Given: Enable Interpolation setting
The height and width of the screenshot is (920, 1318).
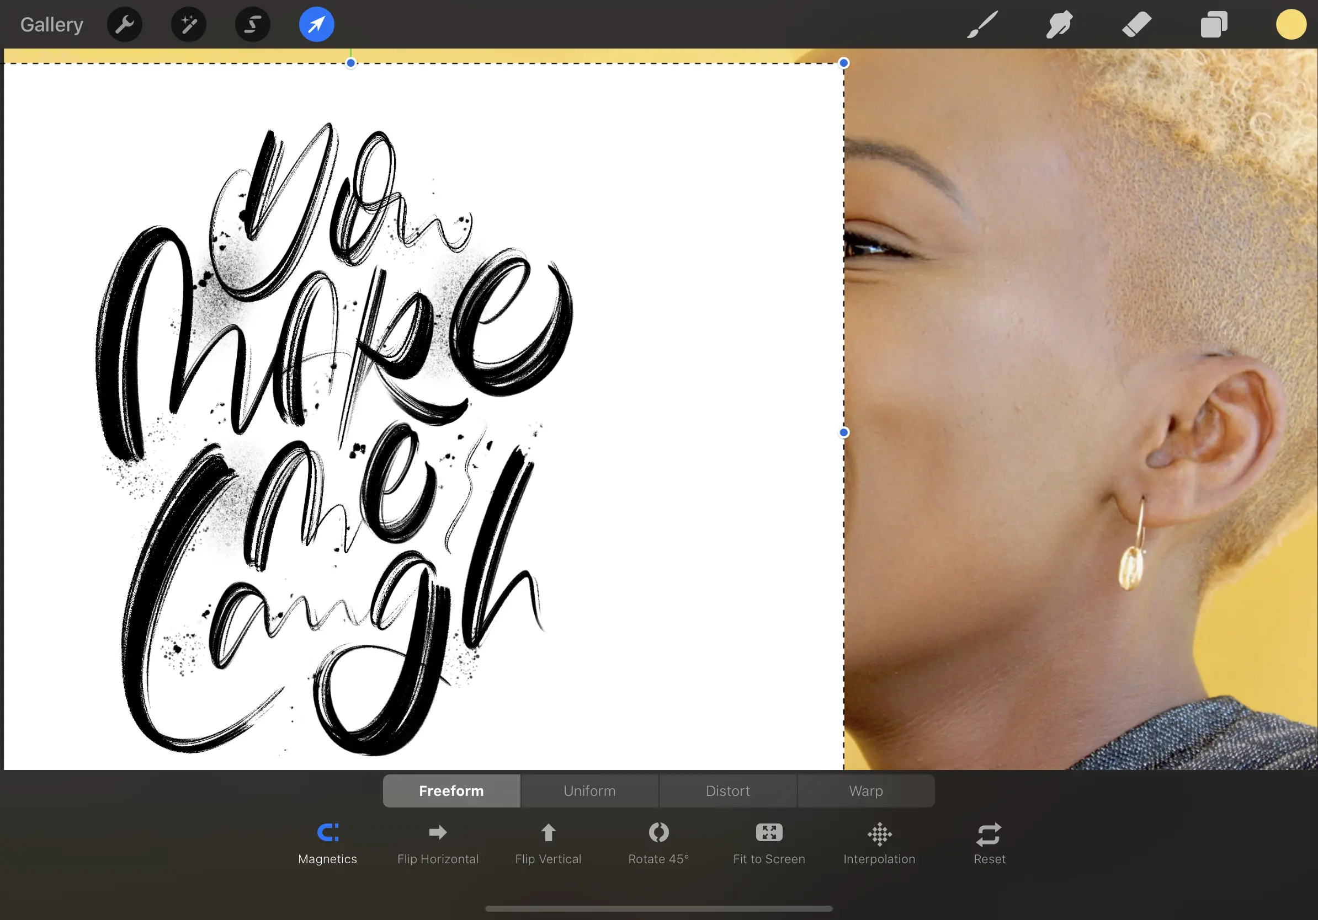Looking at the screenshot, I should [878, 841].
